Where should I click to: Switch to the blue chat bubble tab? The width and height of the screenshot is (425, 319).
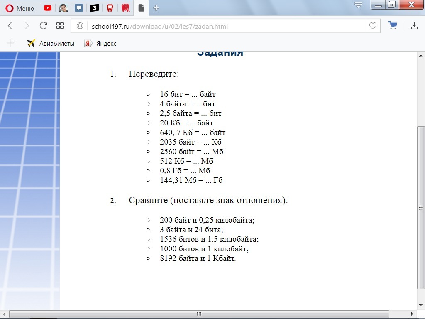tap(79, 8)
